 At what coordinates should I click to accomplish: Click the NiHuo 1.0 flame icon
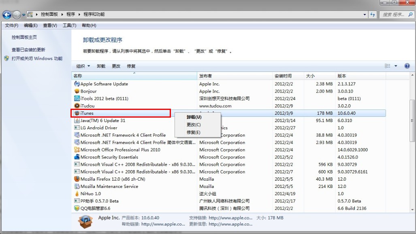click(77, 194)
